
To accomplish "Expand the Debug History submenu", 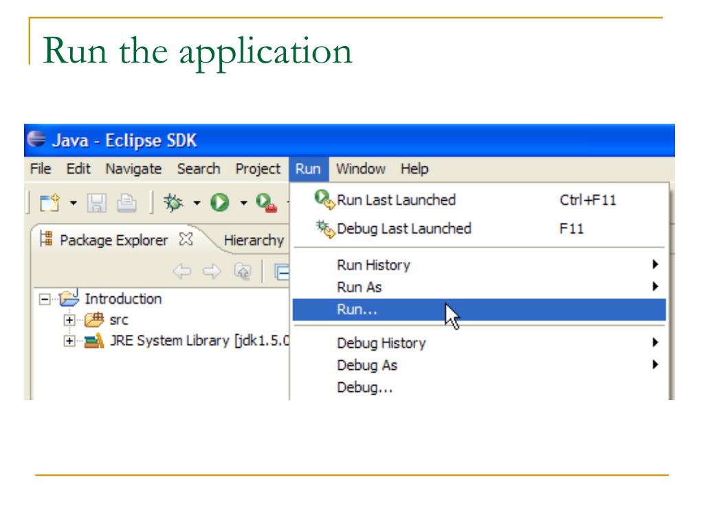I will (x=478, y=343).
